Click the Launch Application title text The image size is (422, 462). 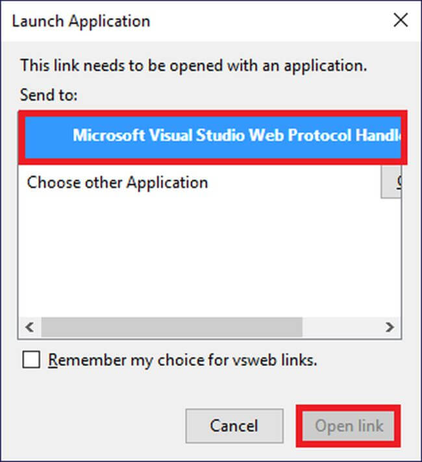point(81,21)
